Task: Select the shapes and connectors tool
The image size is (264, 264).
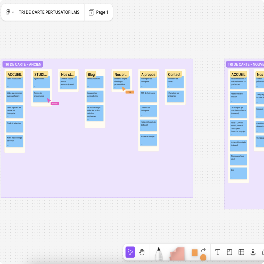Action: [199, 254]
